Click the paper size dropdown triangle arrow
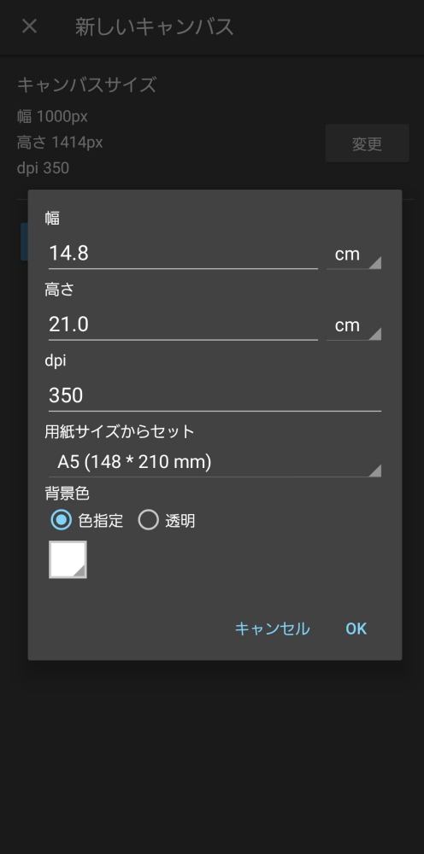Screen dimensions: 424x854 (375, 471)
